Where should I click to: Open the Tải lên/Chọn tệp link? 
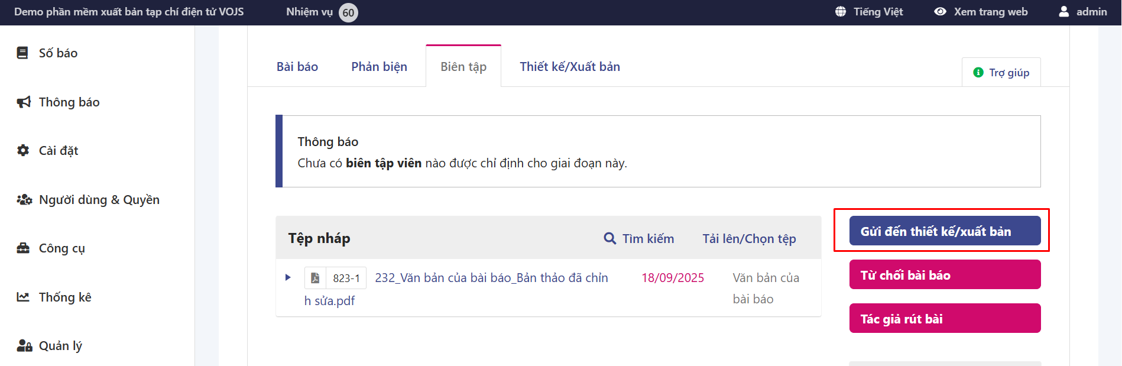click(749, 239)
